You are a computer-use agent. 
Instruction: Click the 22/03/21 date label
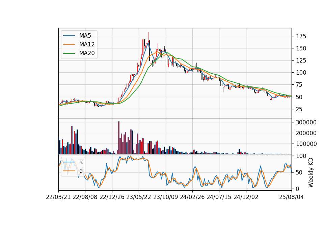(x=58, y=197)
